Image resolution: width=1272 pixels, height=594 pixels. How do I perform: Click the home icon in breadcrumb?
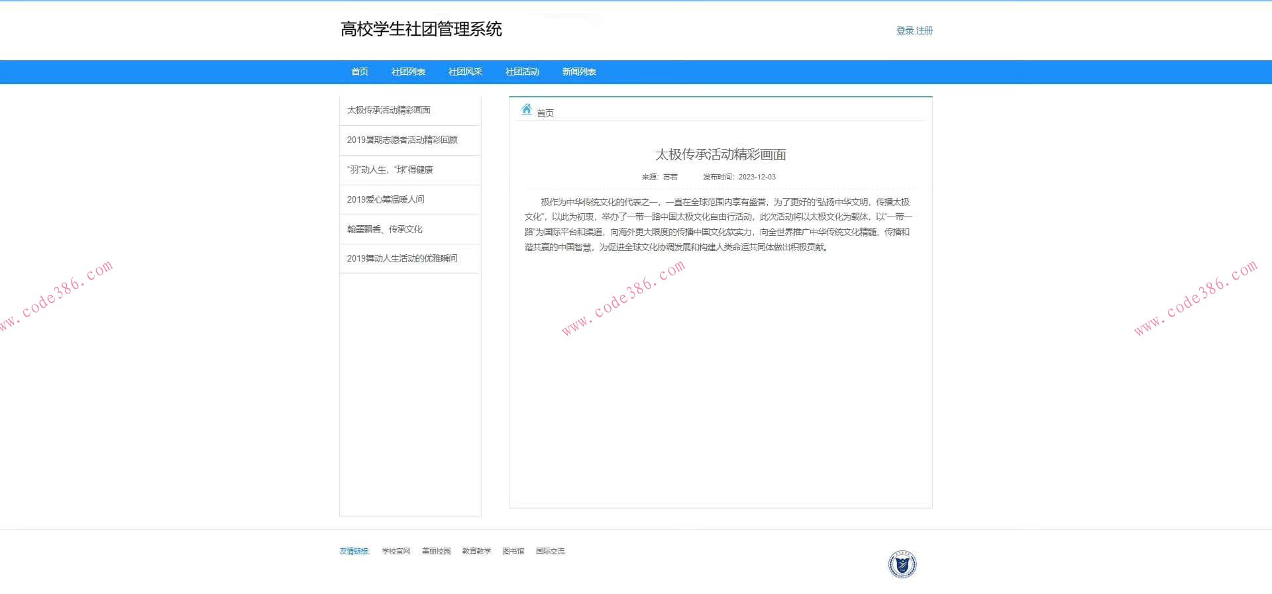[527, 109]
